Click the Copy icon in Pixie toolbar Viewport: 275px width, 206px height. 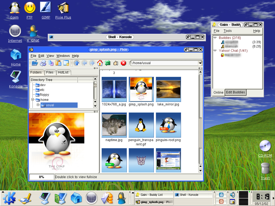[x=51, y=63]
